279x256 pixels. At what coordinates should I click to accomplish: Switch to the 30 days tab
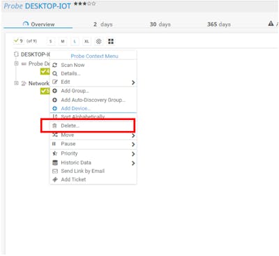point(160,24)
